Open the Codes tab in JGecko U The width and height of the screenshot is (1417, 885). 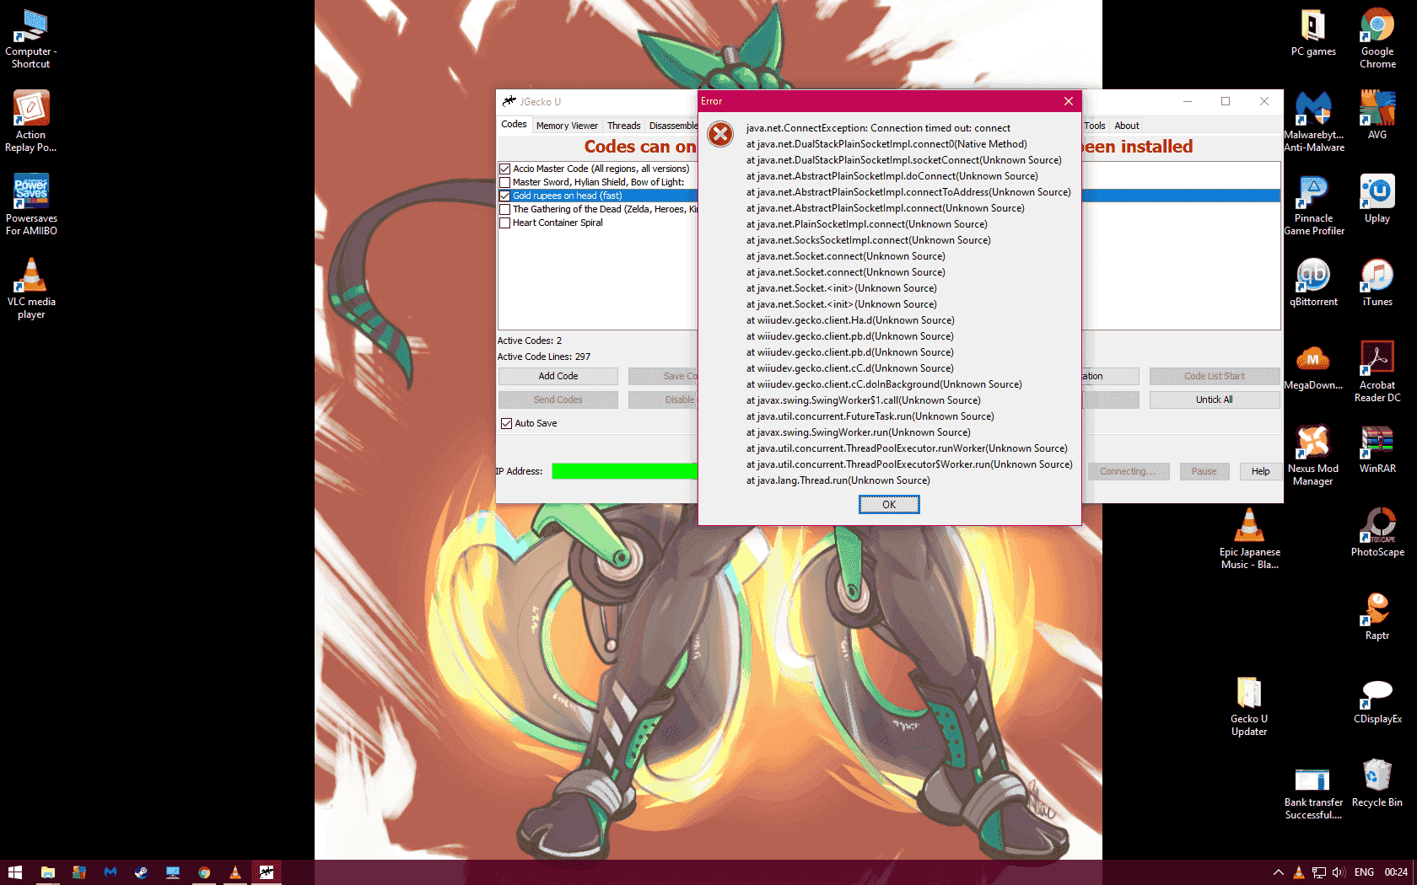(514, 125)
